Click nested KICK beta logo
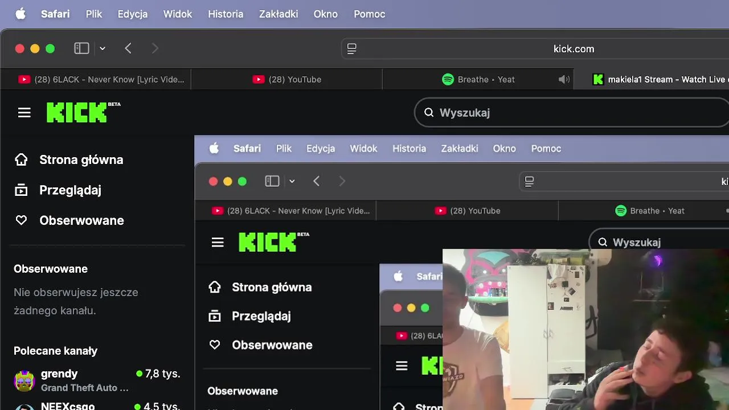 (x=274, y=242)
